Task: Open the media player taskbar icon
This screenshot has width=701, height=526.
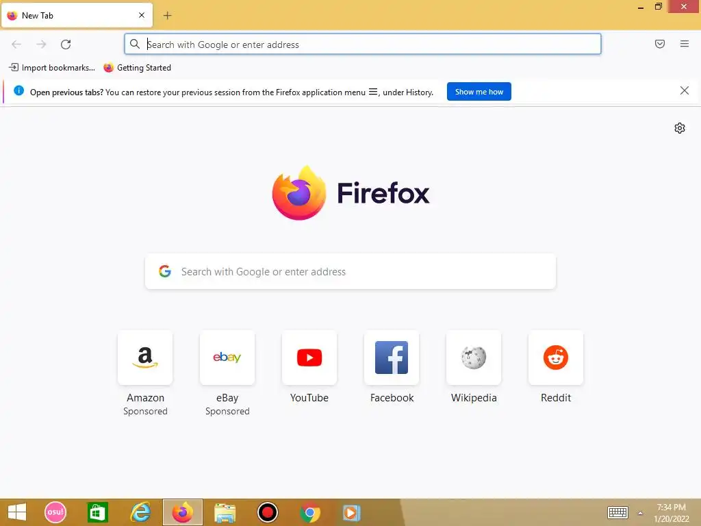Action: click(351, 512)
